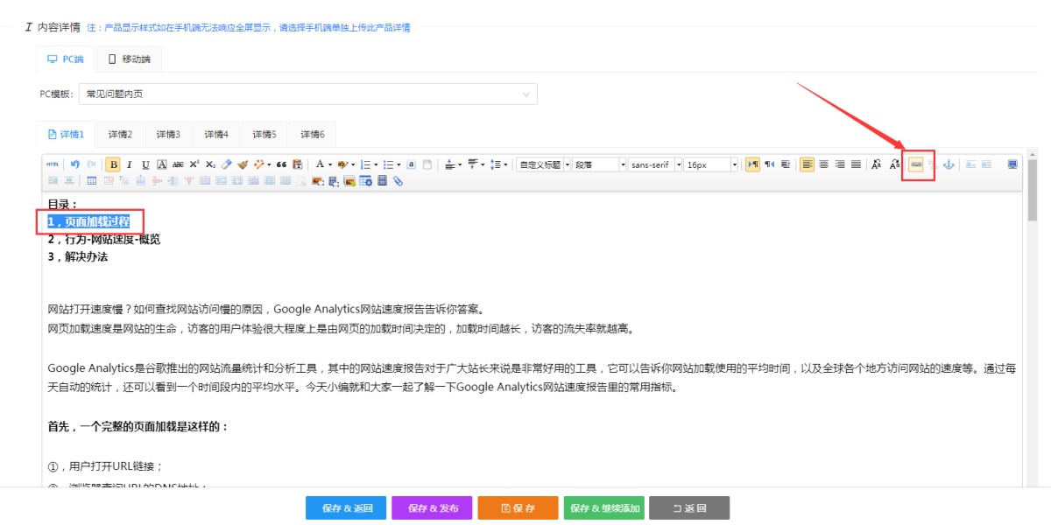Expand the auto typeset options arrow
The image size is (1051, 525).
269,164
